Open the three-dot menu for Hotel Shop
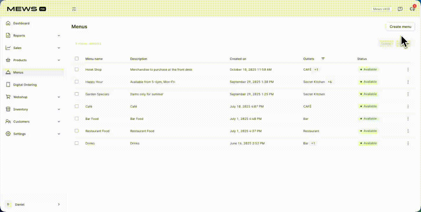 pyautogui.click(x=408, y=69)
